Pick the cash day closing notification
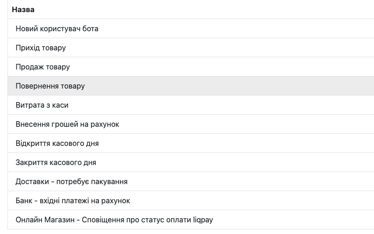This screenshot has height=234, width=374. 56,163
